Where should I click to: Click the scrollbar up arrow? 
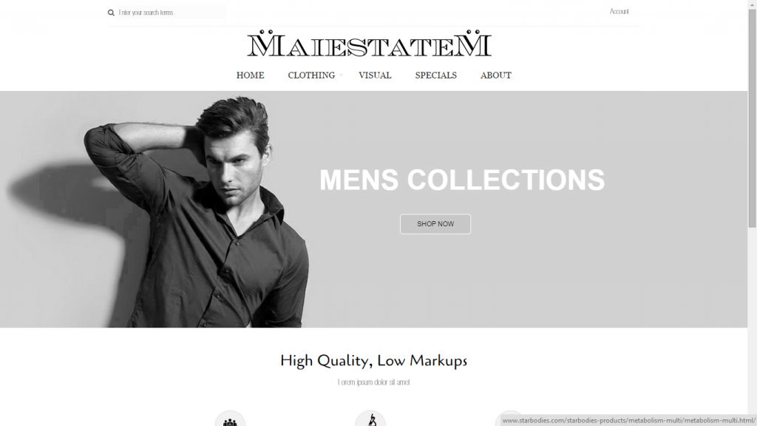752,4
